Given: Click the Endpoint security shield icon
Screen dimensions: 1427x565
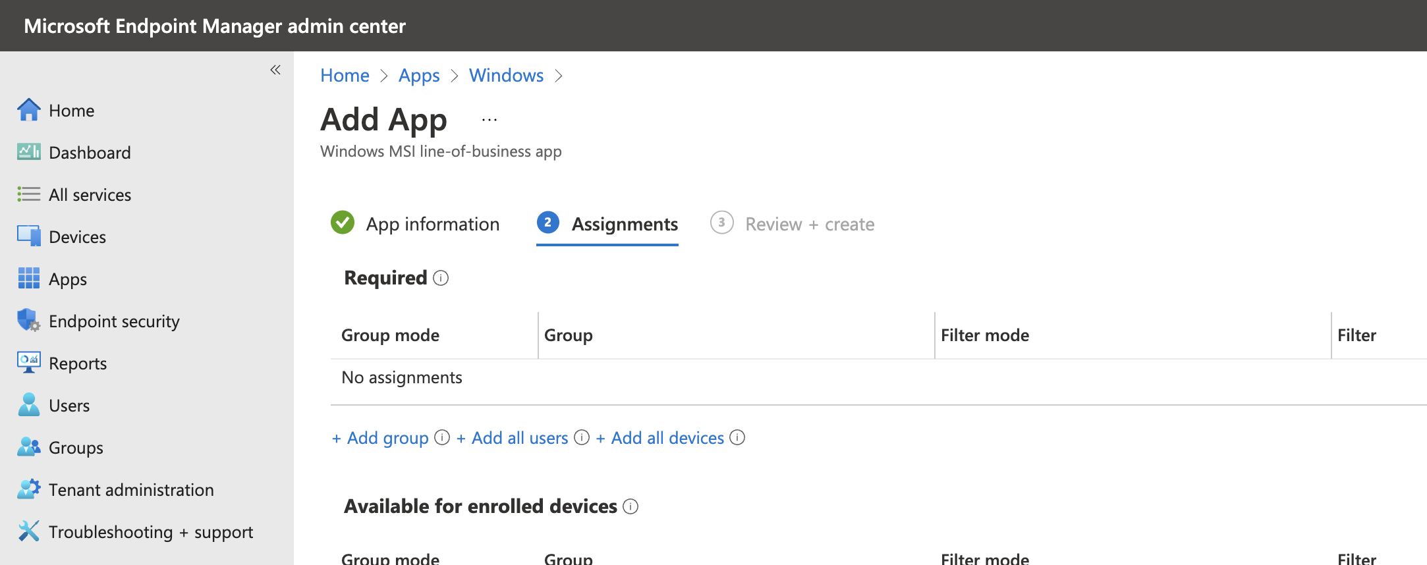Looking at the screenshot, I should coord(28,321).
